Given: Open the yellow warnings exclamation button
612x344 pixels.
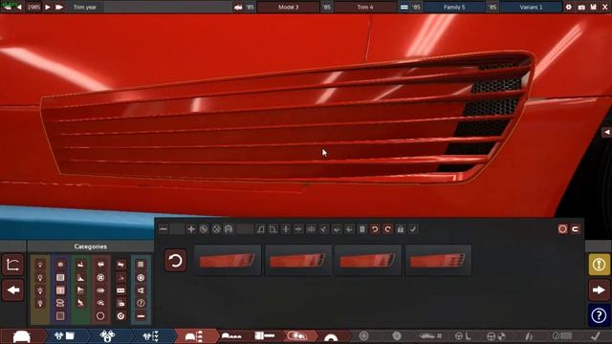Looking at the screenshot, I should pos(599,265).
